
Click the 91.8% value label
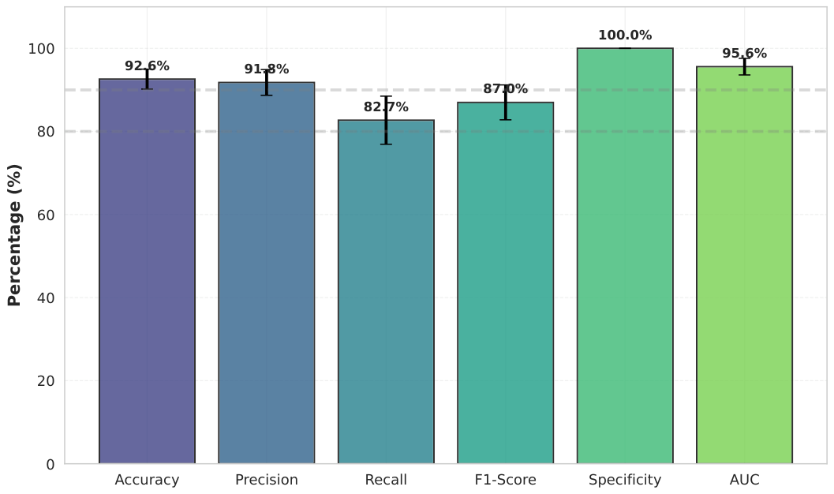[x=267, y=69]
